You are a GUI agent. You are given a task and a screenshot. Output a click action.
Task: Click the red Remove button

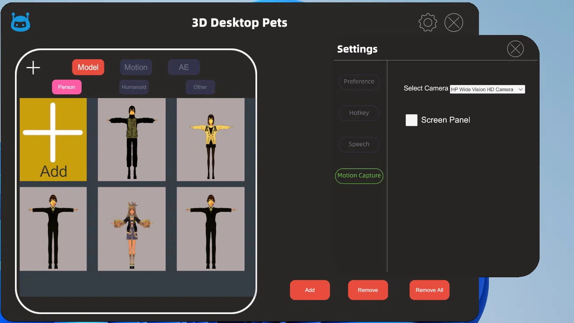368,290
